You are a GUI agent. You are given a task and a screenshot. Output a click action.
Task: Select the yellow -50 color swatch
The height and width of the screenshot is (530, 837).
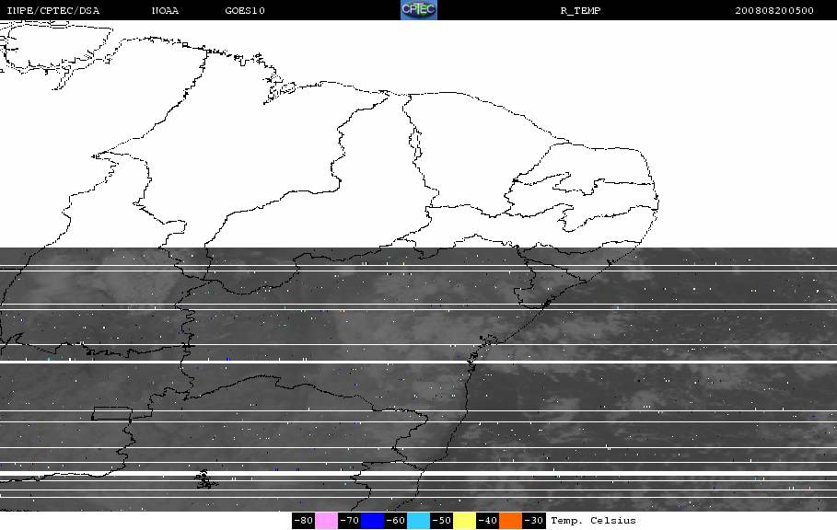(x=464, y=521)
